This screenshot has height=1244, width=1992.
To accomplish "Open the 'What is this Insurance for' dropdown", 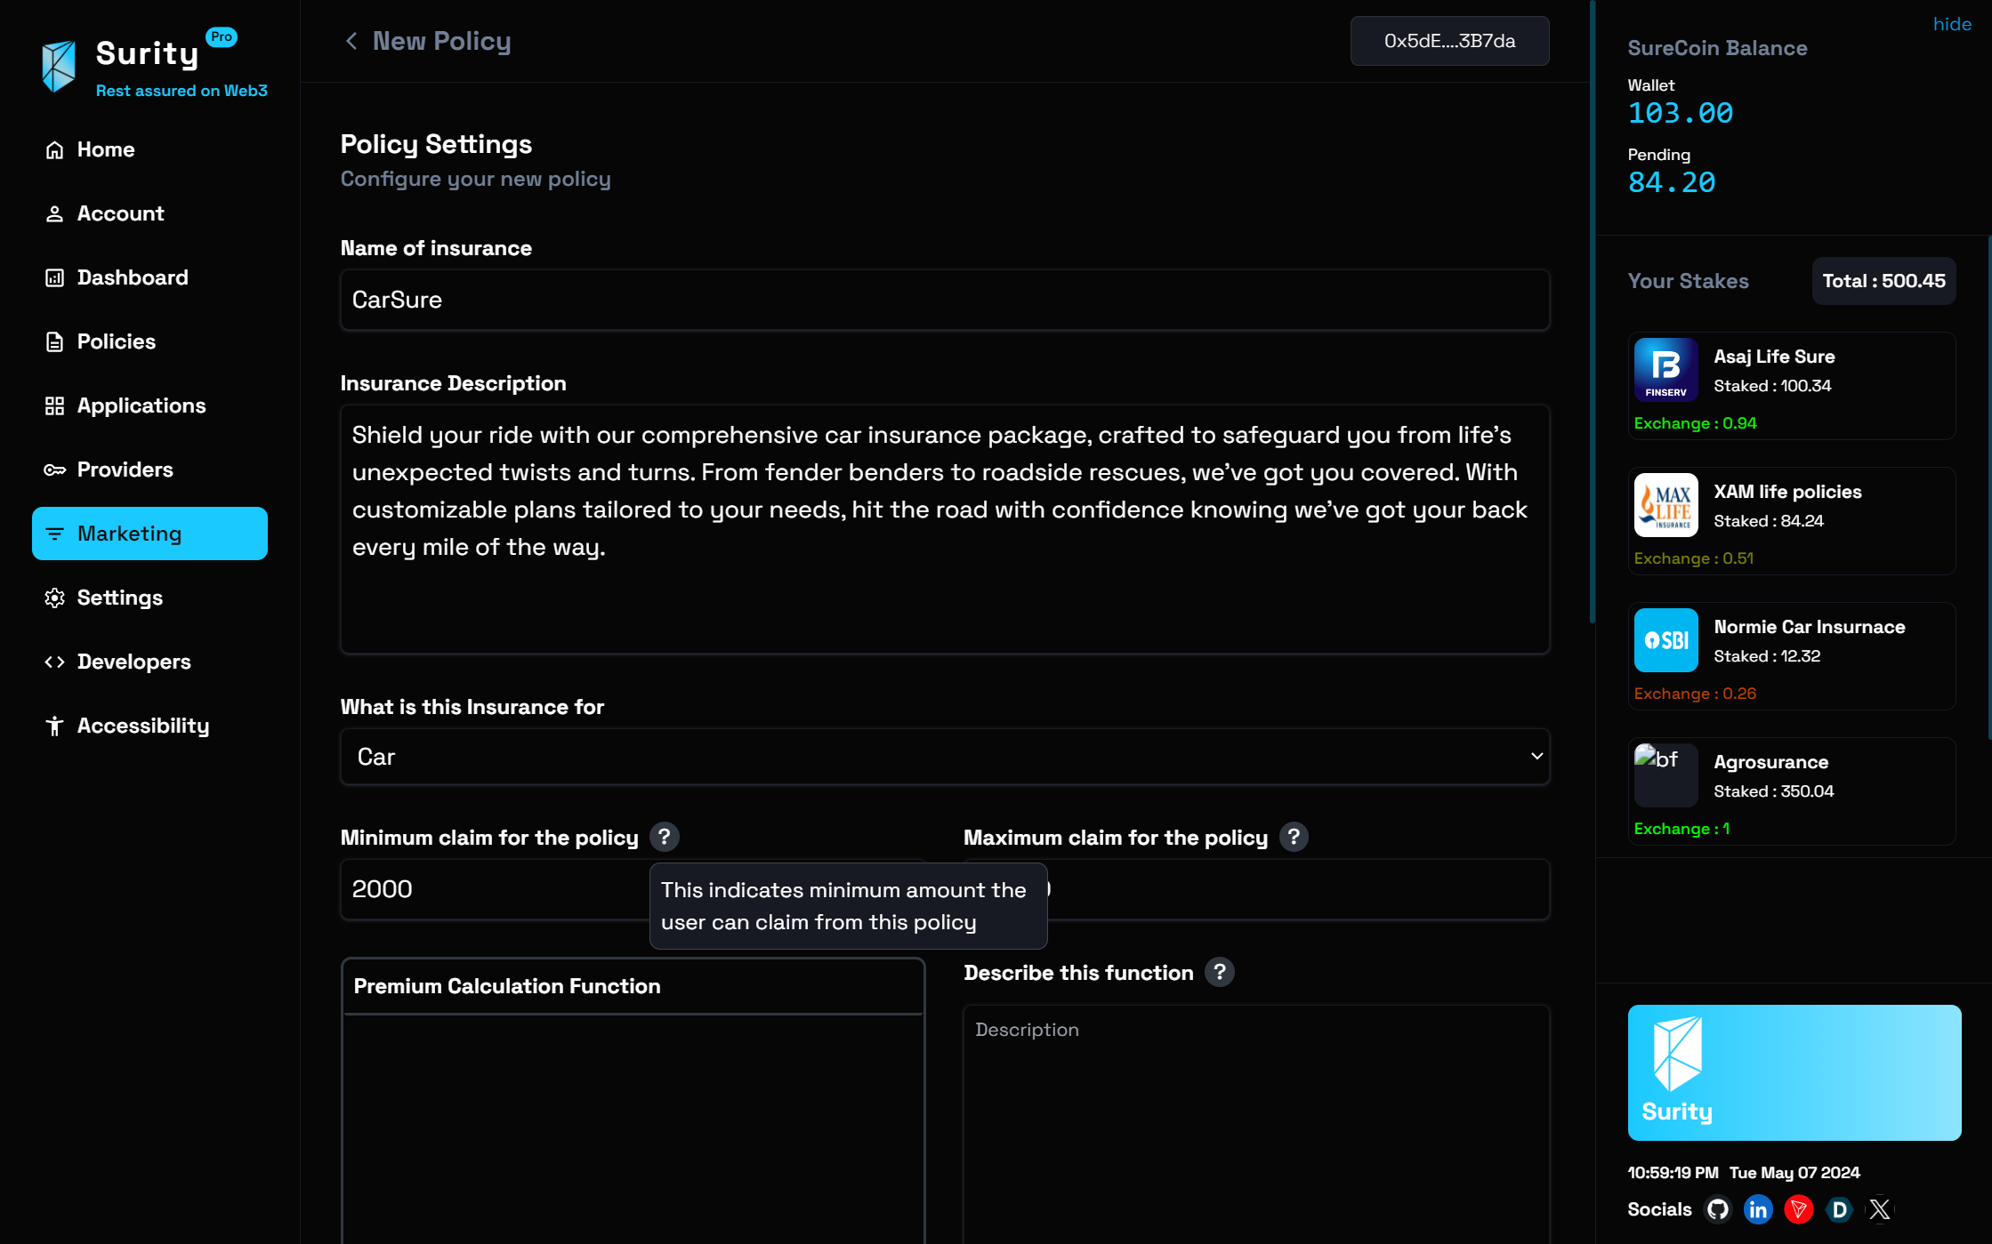I will pos(945,757).
